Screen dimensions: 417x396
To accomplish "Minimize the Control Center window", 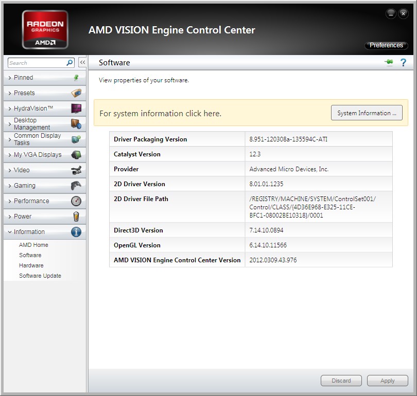I will 391,13.
